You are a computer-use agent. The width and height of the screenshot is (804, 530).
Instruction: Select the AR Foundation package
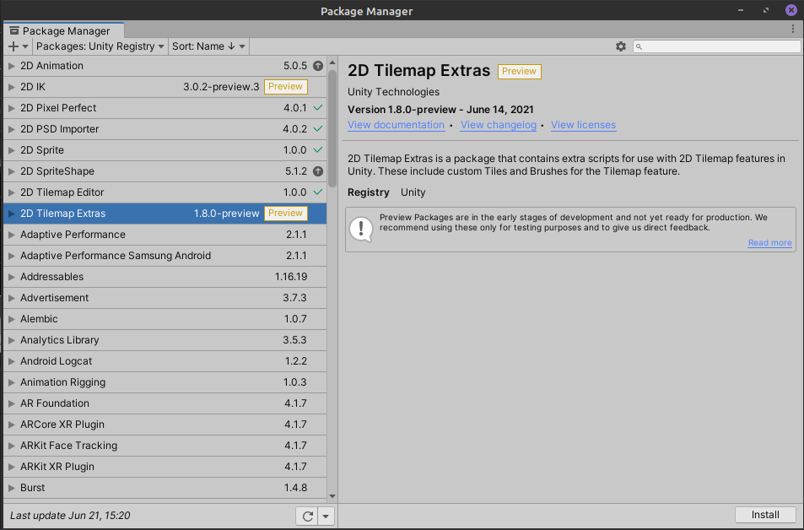pyautogui.click(x=165, y=403)
